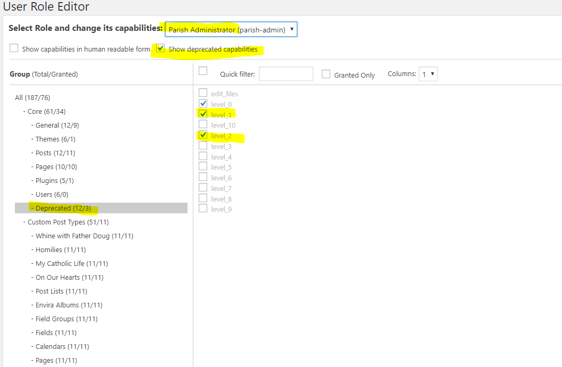Viewport: 562px width, 367px height.
Task: Select the Custom Post Types group
Action: point(68,222)
